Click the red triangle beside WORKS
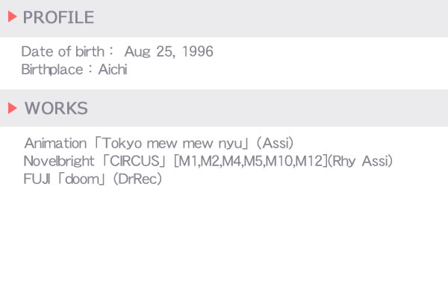Viewport: 448px width, 298px height. [x=12, y=108]
